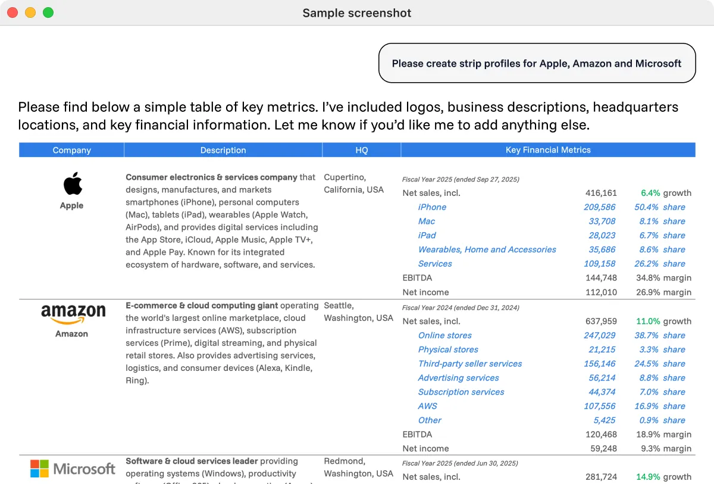
Task: Click the Amazon logo image
Action: click(x=73, y=313)
